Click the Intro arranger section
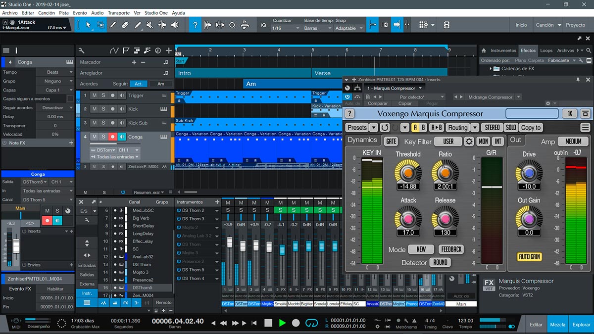594x334 pixels. 243,73
